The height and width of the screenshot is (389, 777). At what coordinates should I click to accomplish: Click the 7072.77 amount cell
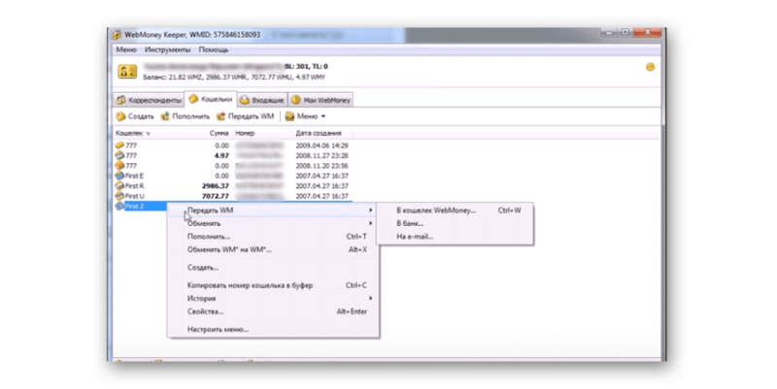click(216, 196)
